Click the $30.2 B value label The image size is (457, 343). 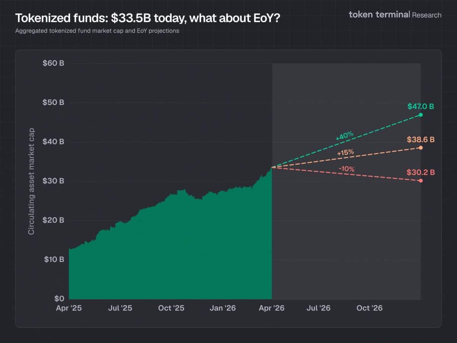coord(421,172)
